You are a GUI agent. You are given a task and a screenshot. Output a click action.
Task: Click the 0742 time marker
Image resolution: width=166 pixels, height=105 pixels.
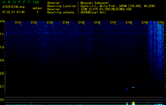(34, 23)
